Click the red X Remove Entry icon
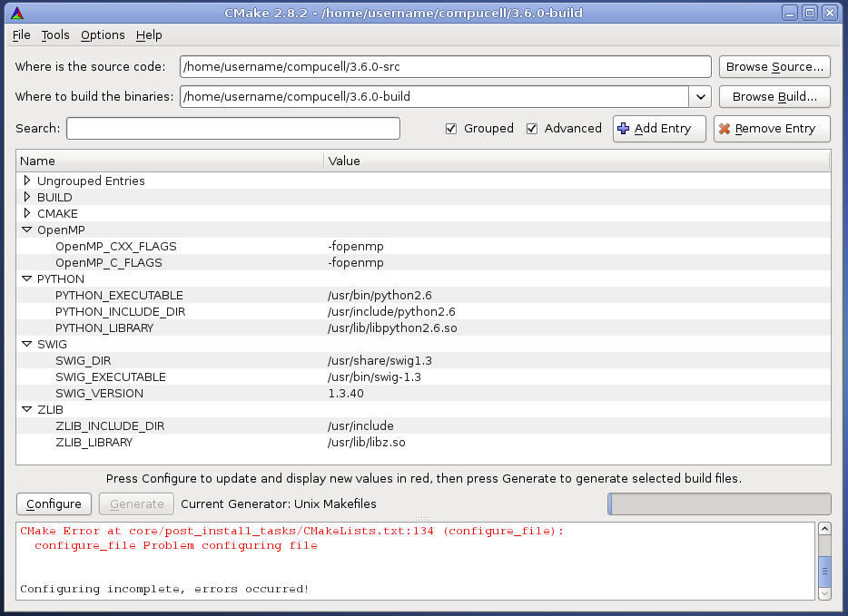The width and height of the screenshot is (848, 616). point(724,129)
